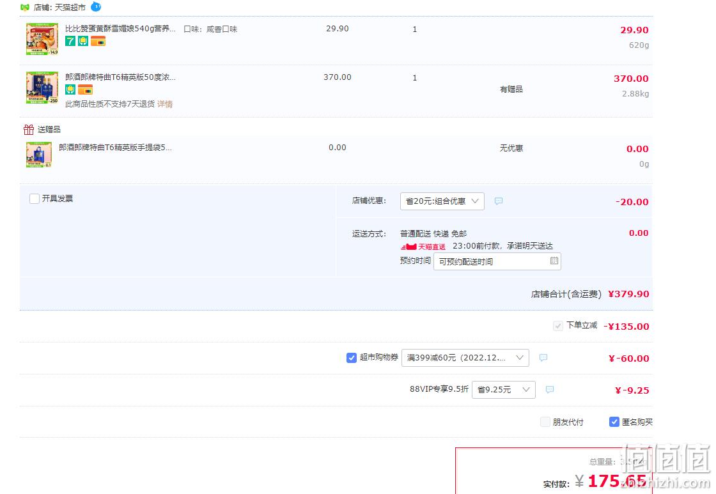Click the 店铺合计 total ¥379.90
The height and width of the screenshot is (494, 716).
628,294
